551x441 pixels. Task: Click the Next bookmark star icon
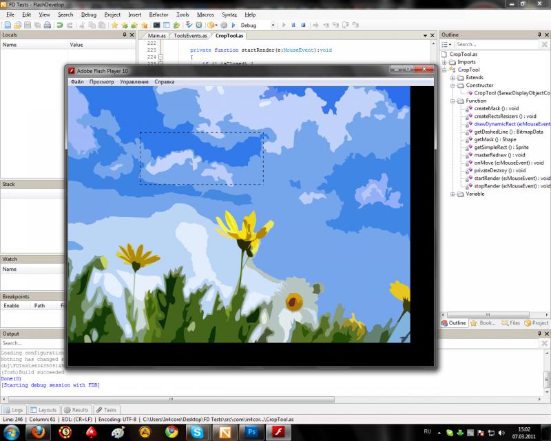coord(125,25)
